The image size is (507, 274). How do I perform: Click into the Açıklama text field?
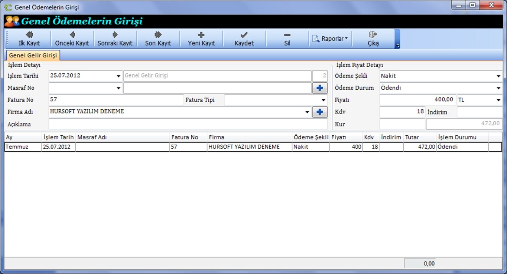[x=188, y=124]
